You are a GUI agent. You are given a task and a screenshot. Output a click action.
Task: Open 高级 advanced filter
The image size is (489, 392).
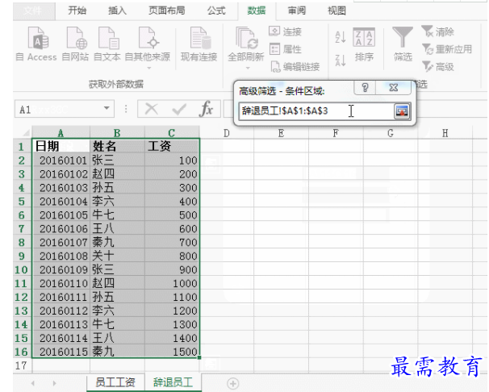click(x=437, y=66)
